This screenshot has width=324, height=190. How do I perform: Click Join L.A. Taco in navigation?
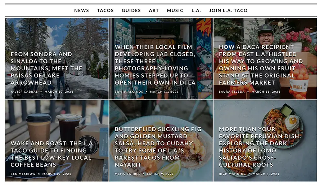click(x=228, y=10)
